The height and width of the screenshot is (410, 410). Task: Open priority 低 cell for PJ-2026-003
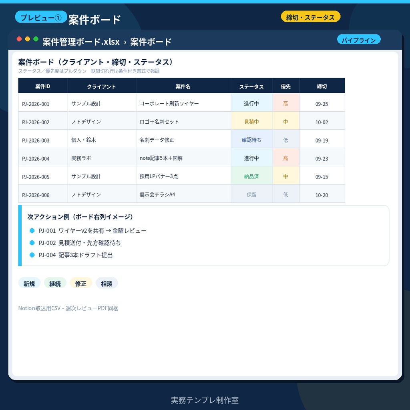click(286, 139)
